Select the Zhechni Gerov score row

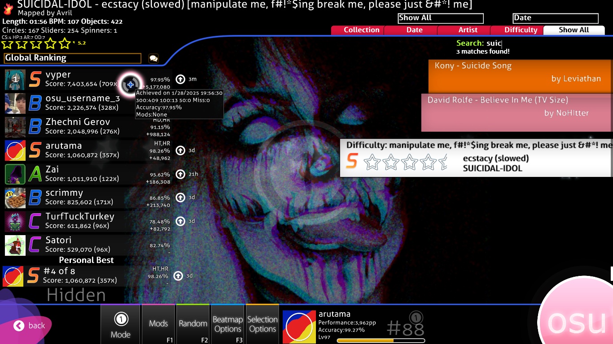pyautogui.click(x=88, y=127)
